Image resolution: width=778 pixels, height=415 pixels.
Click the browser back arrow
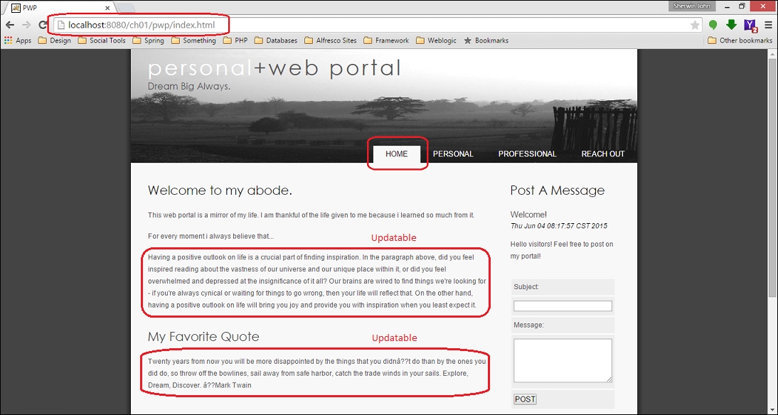[10, 25]
